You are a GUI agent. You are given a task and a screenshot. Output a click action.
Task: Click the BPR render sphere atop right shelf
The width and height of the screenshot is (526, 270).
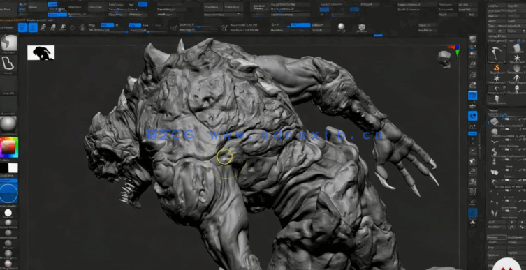473,39
